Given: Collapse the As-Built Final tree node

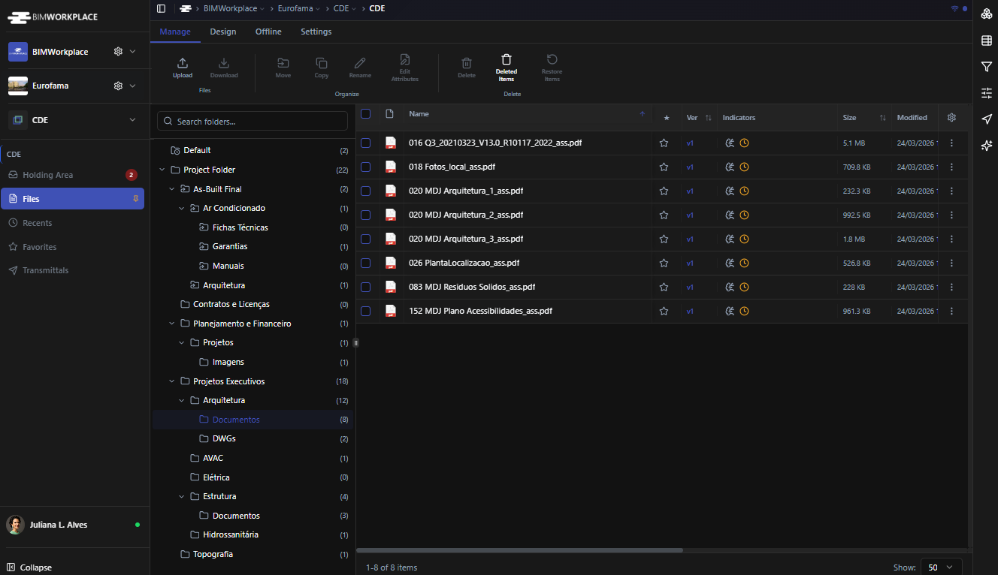Looking at the screenshot, I should [x=172, y=189].
